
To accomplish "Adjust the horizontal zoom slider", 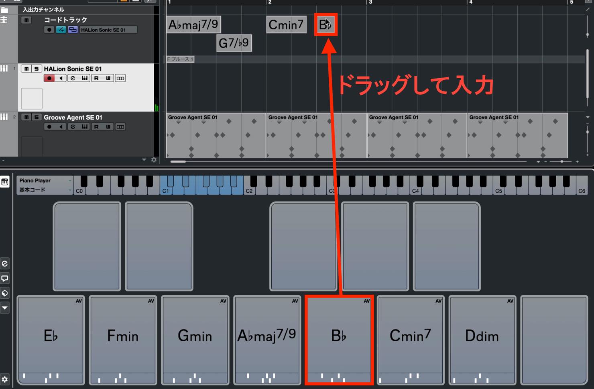I will pyautogui.click(x=561, y=161).
